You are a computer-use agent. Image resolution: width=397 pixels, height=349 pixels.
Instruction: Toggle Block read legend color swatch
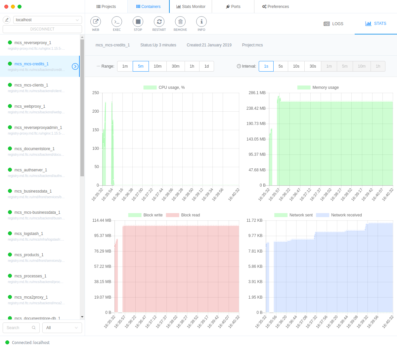point(172,215)
